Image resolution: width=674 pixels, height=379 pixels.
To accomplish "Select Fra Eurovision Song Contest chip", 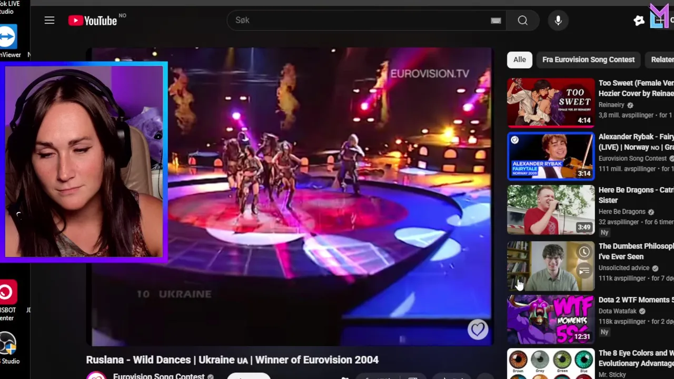I will [x=588, y=59].
